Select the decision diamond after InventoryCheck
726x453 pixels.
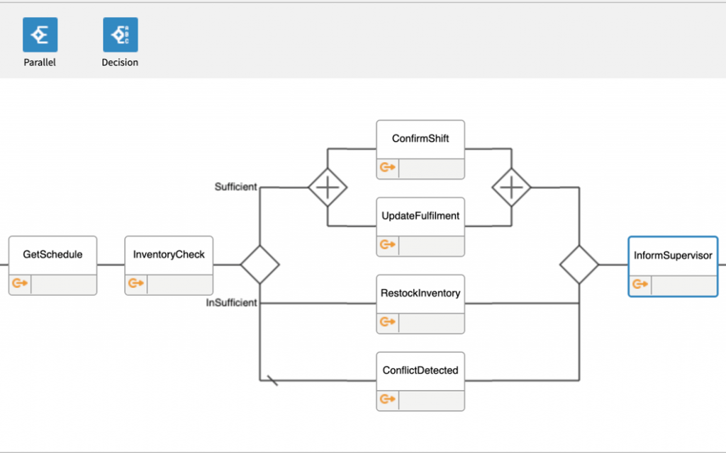260,265
